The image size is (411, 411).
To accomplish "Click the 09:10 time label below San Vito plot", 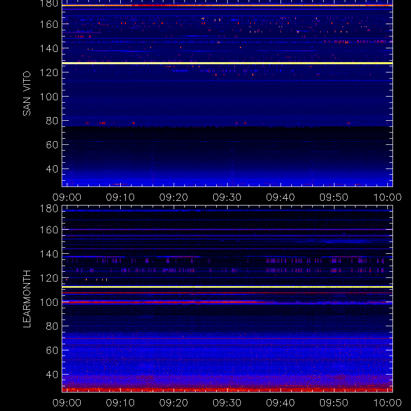I will click(120, 197).
